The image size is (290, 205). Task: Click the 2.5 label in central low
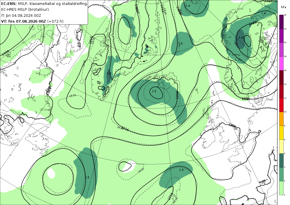154,91
